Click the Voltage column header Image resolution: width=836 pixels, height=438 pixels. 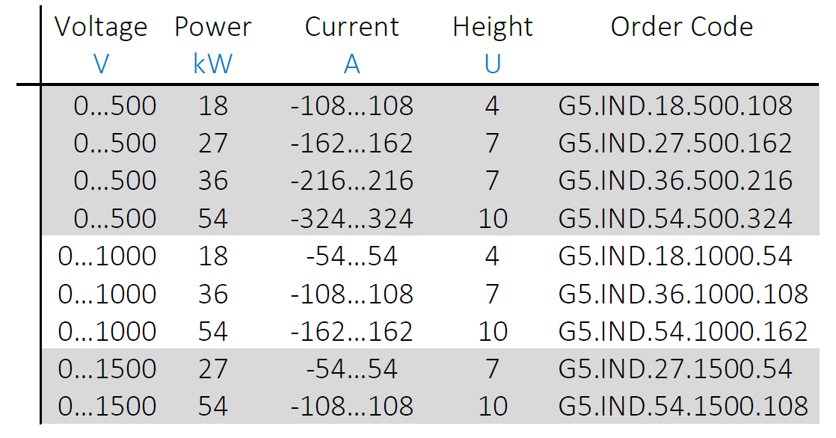101,27
